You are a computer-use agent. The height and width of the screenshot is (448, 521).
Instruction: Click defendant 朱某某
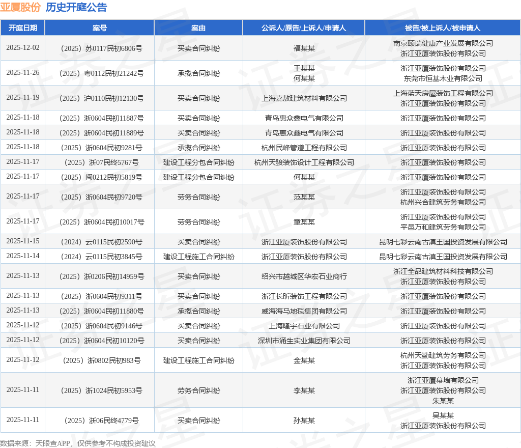click(443, 401)
